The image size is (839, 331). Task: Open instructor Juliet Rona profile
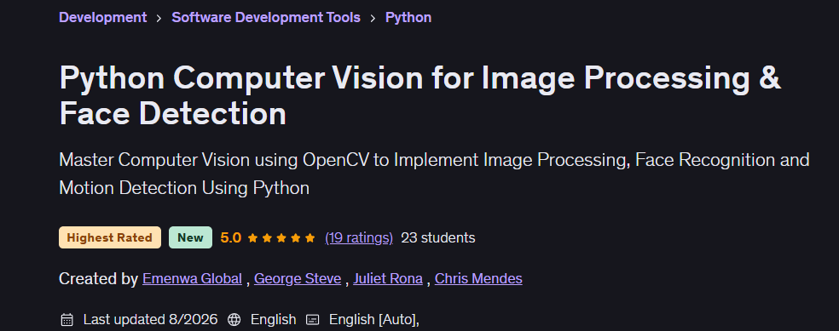[388, 279]
